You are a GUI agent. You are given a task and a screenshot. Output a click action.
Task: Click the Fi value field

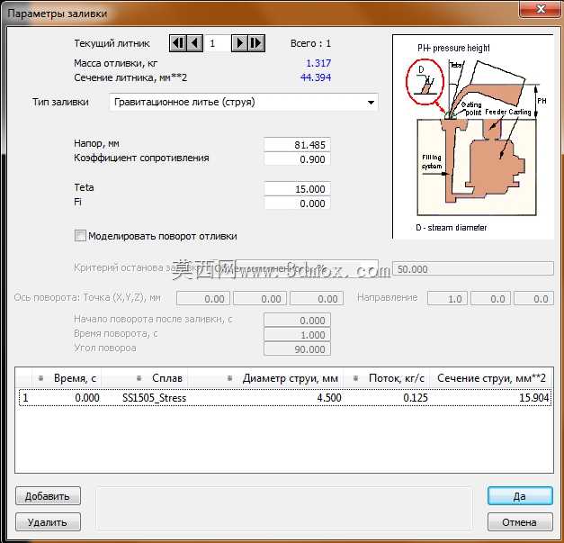click(297, 204)
